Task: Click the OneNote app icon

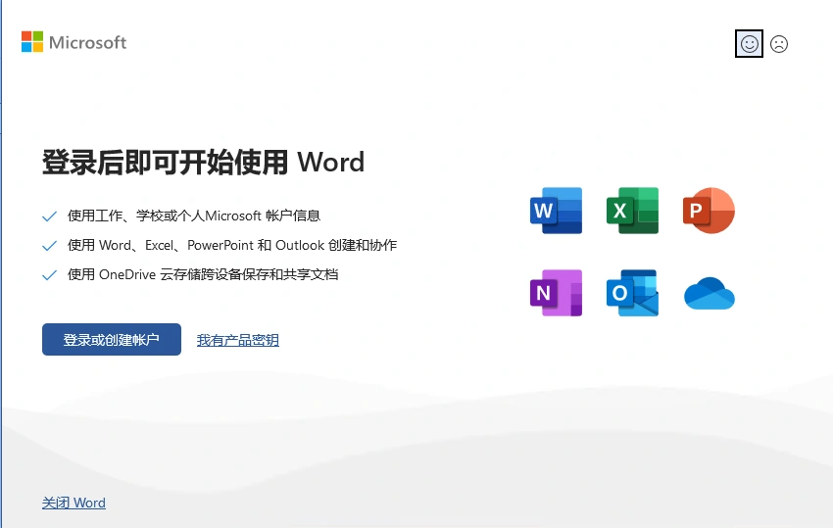Action: [x=557, y=293]
